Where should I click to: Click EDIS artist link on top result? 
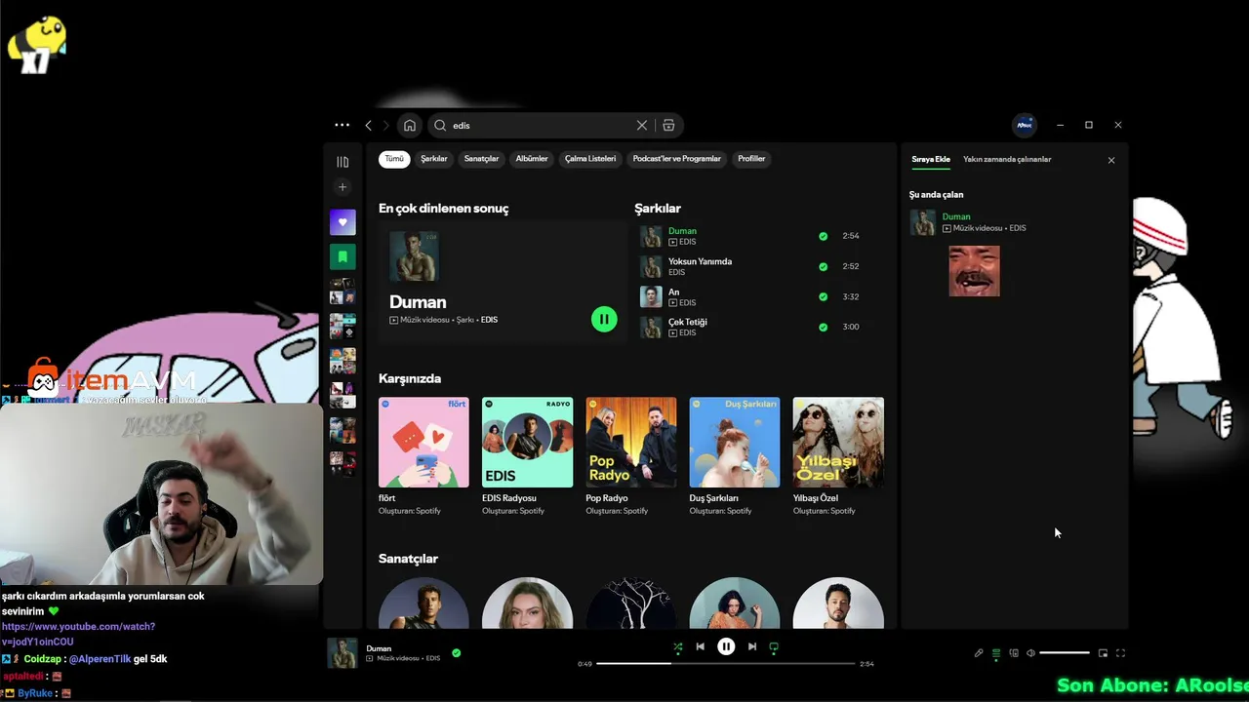coord(489,320)
